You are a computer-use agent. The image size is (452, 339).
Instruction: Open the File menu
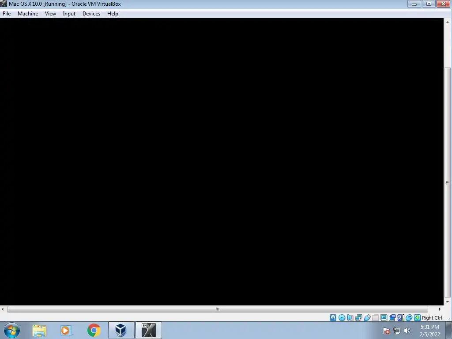point(7,14)
